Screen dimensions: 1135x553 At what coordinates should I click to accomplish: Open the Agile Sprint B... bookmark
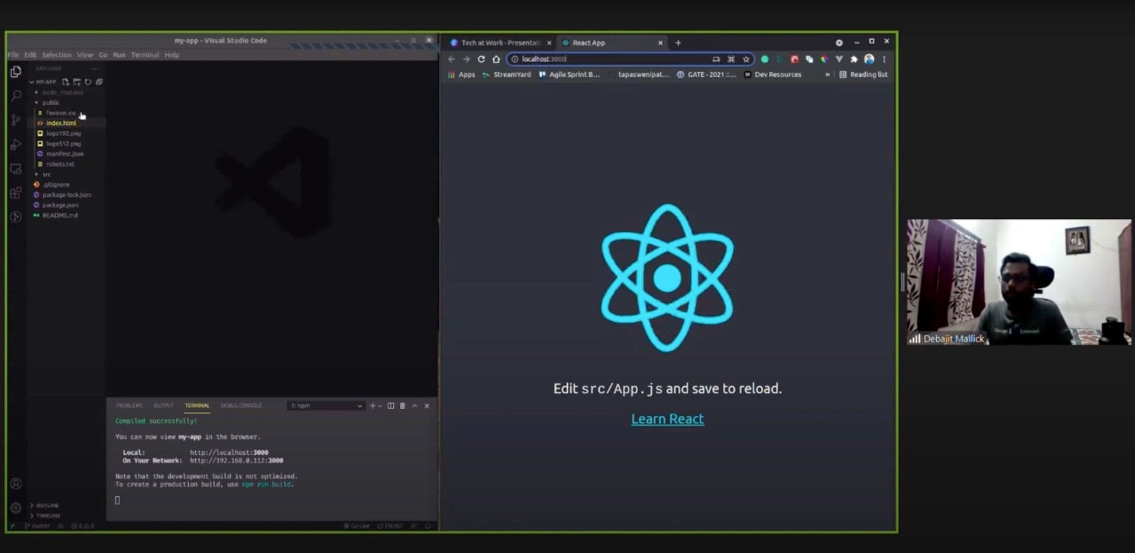[569, 75]
